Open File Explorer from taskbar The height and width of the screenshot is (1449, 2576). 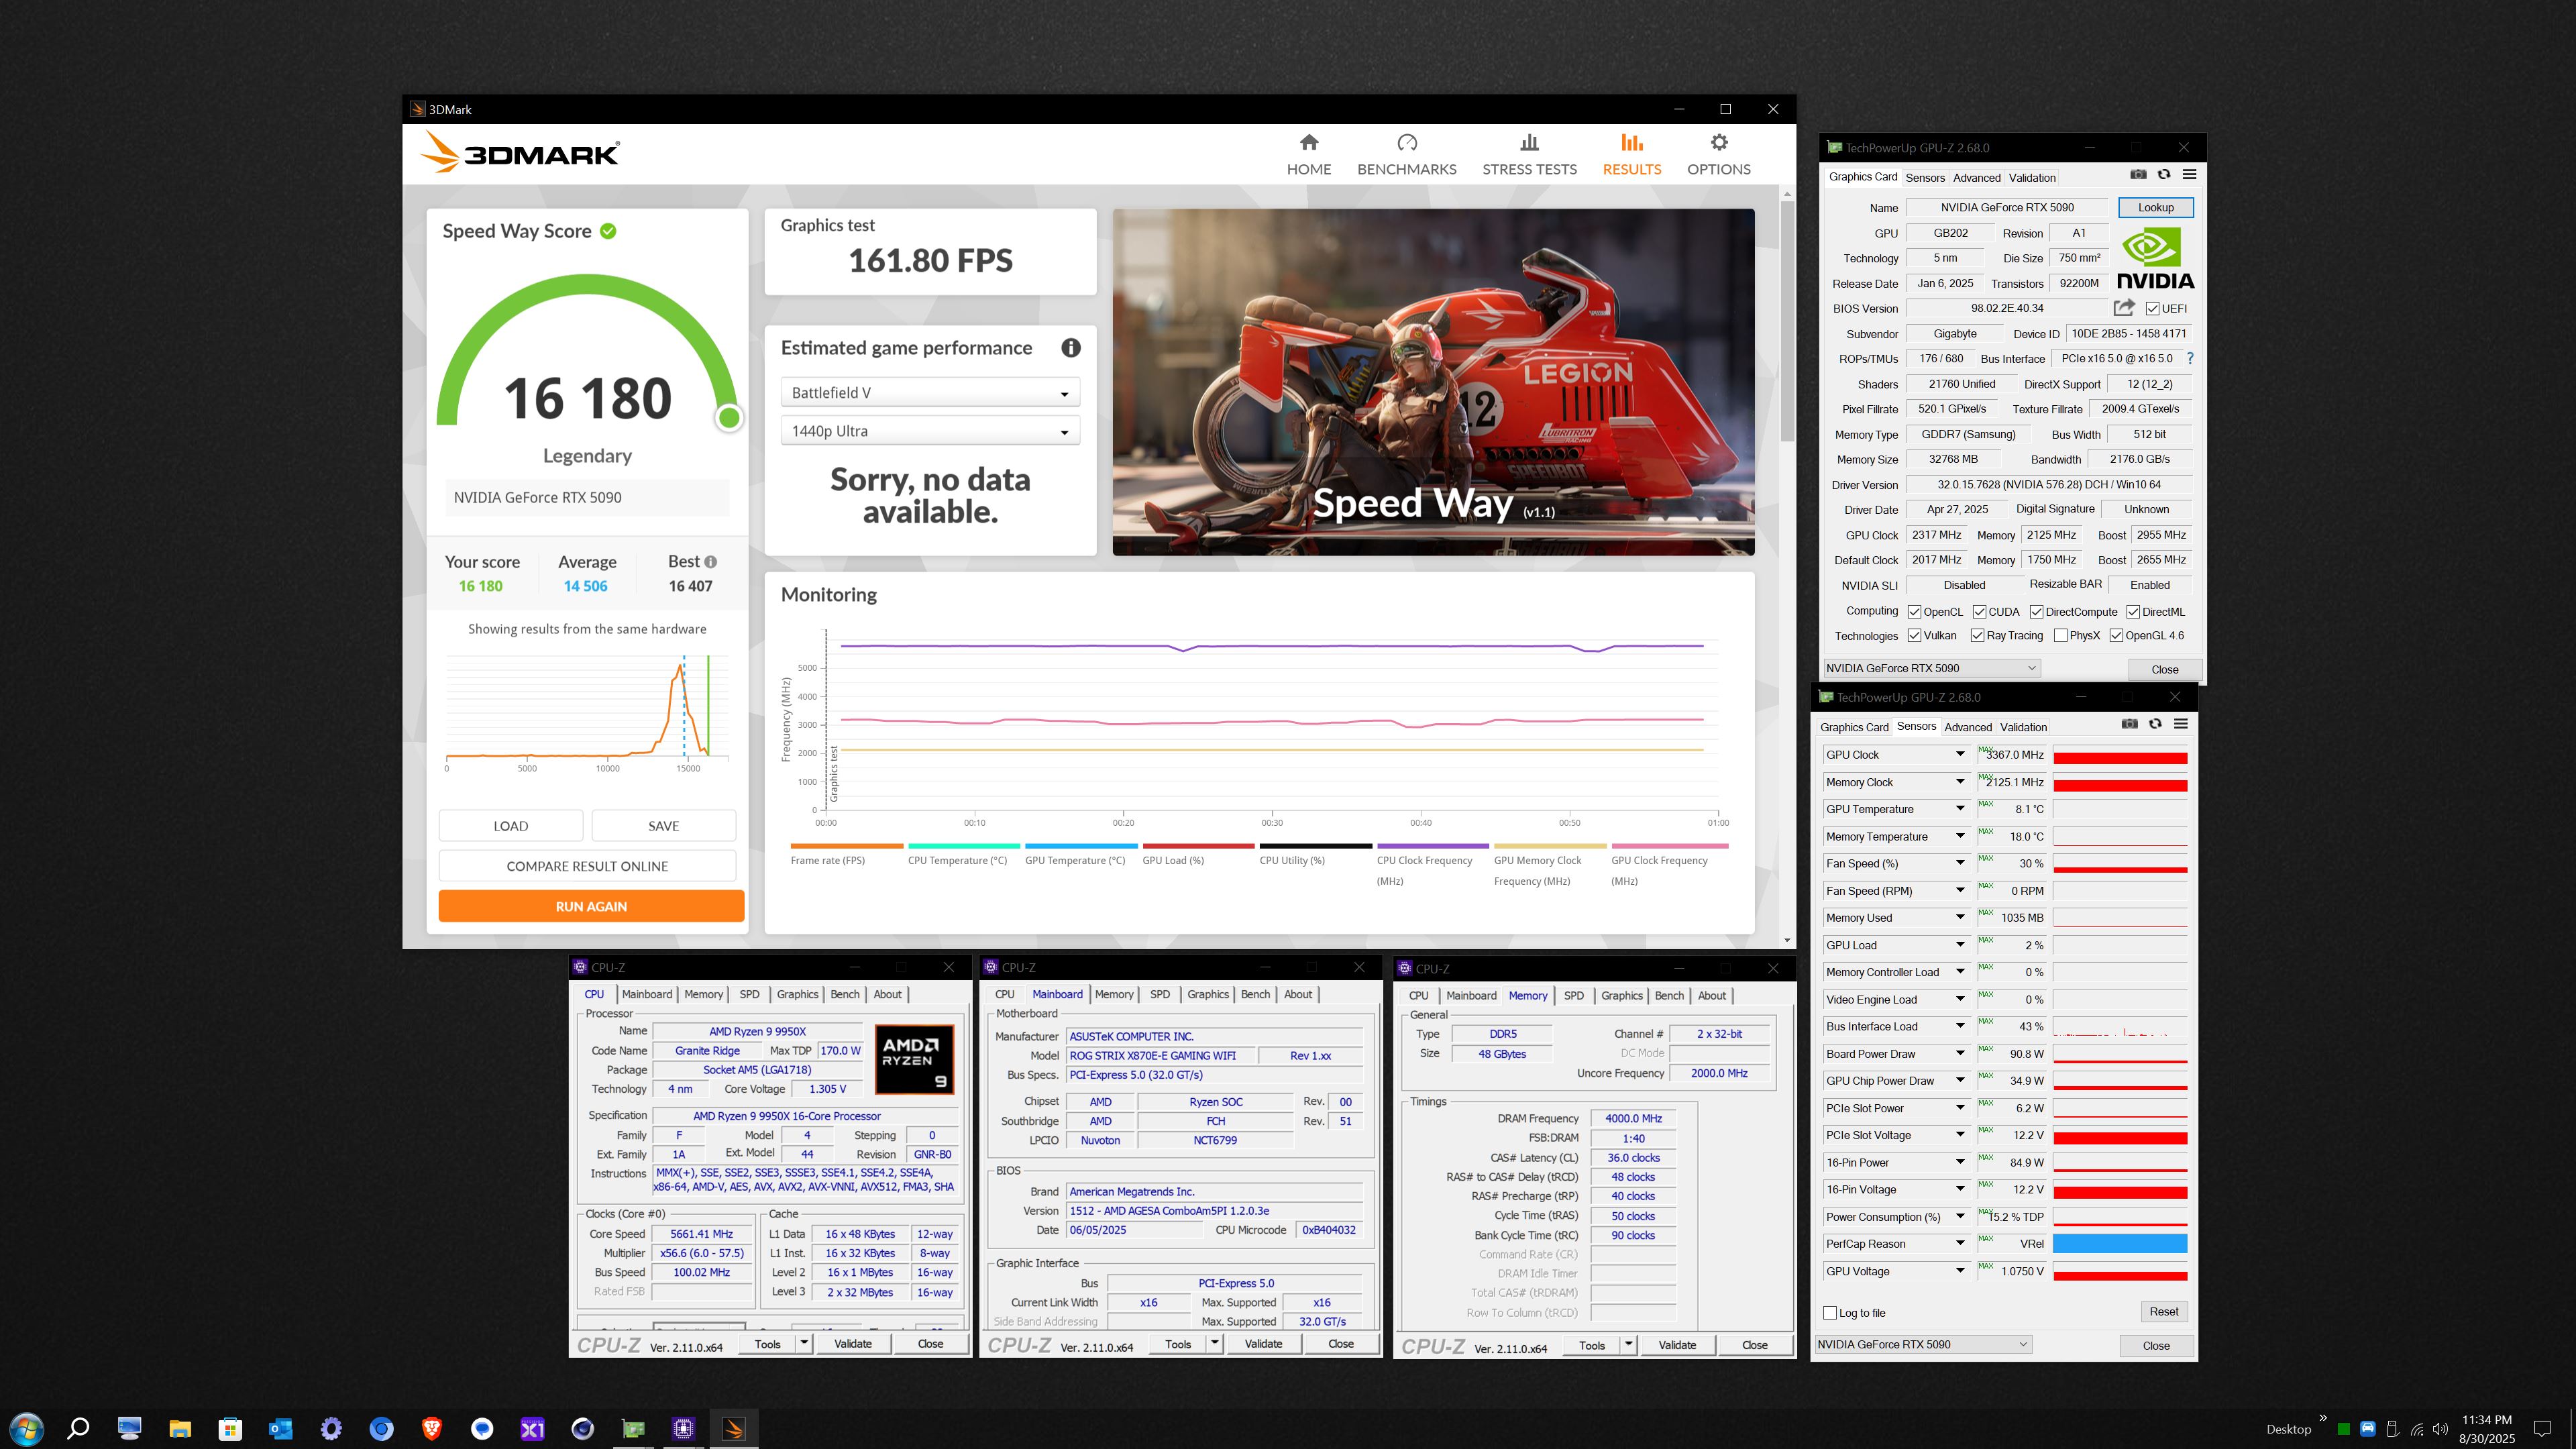[x=180, y=1428]
